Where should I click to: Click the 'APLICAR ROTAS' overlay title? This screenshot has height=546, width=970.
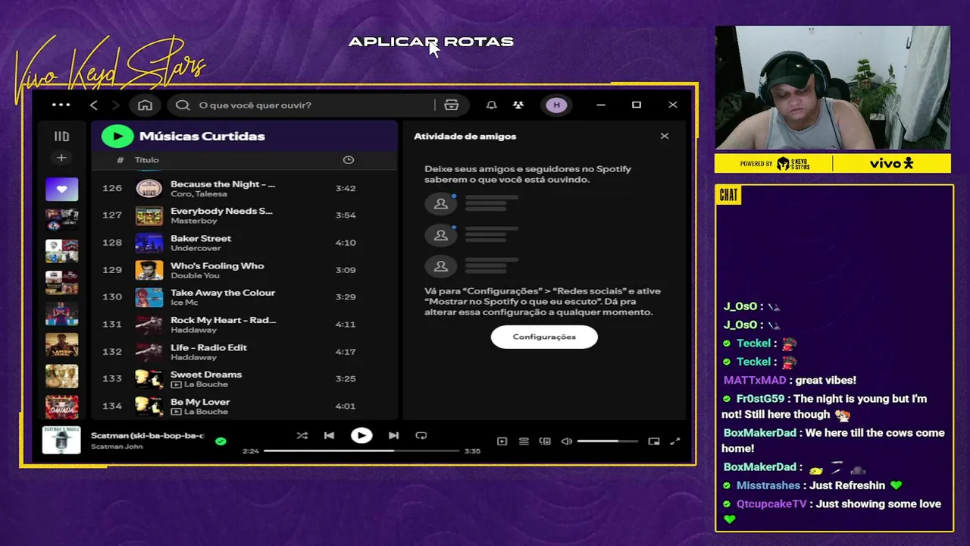pyautogui.click(x=431, y=42)
